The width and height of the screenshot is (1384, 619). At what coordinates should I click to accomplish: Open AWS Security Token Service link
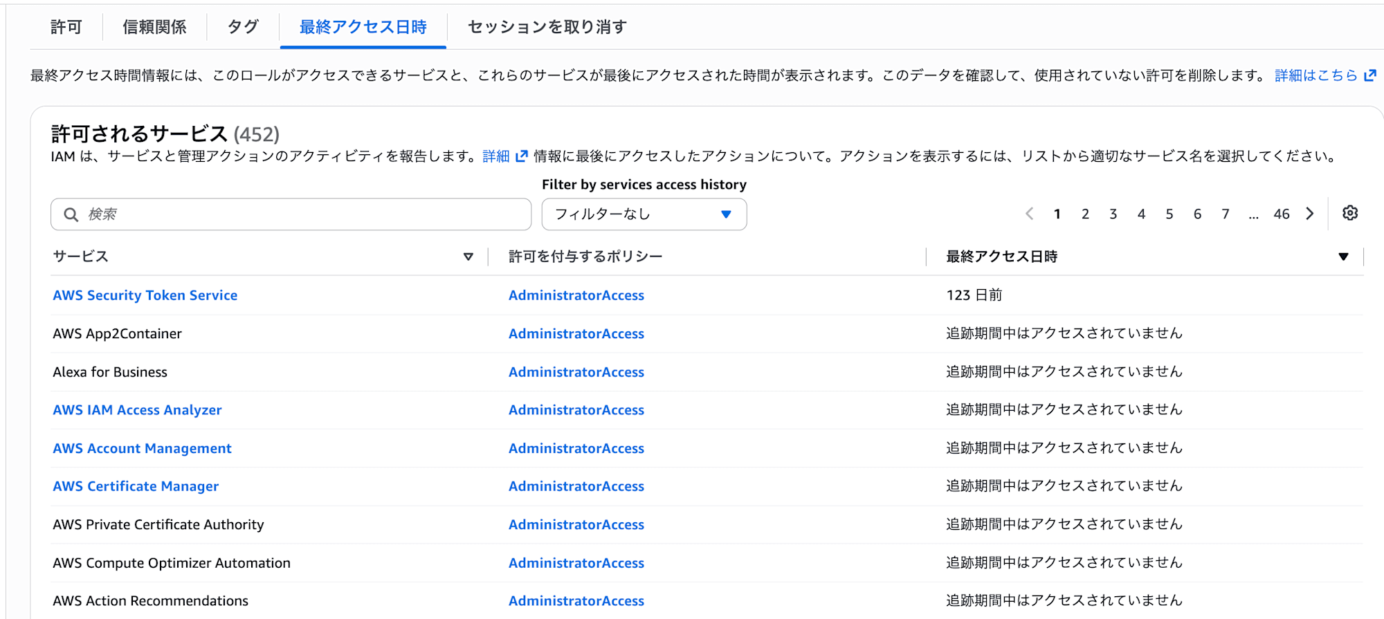[x=145, y=295]
